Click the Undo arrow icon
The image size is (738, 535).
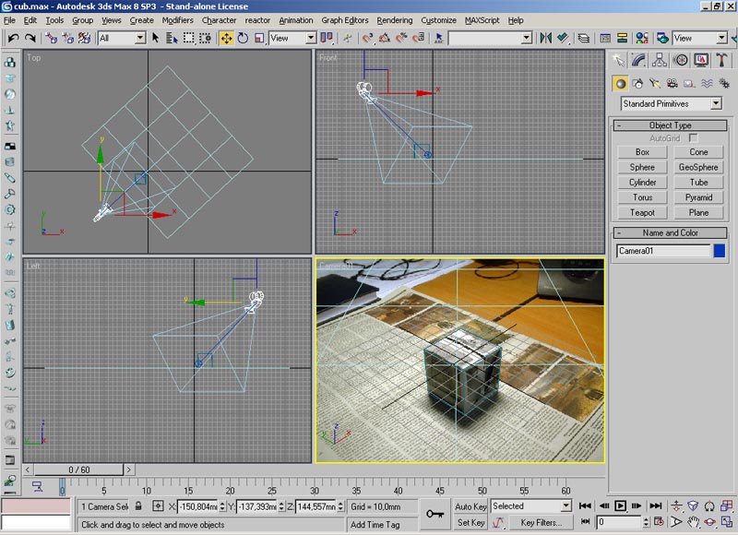point(13,38)
